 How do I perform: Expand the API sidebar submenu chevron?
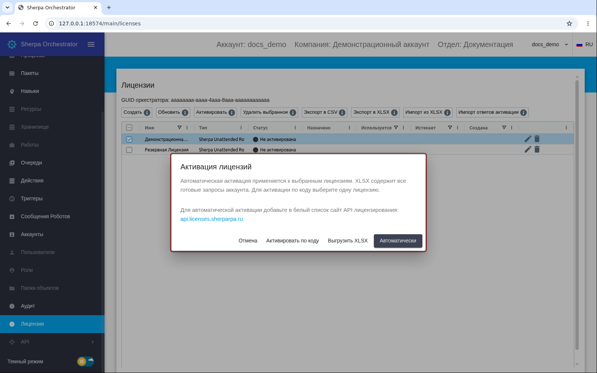pyautogui.click(x=93, y=342)
